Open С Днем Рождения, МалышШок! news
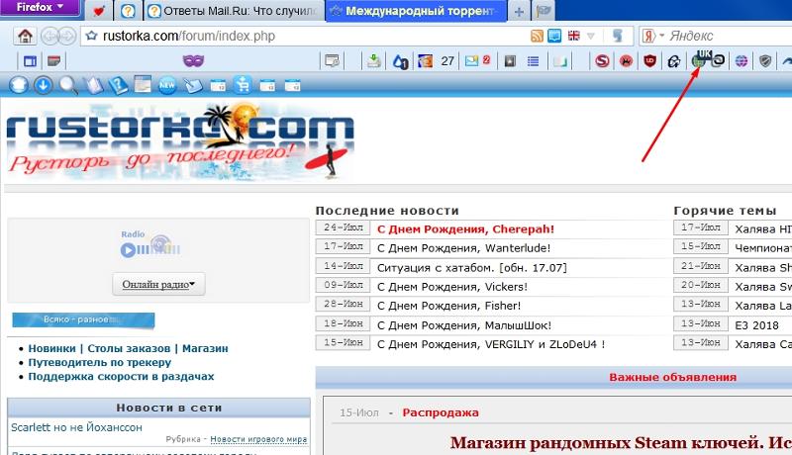 tap(464, 325)
